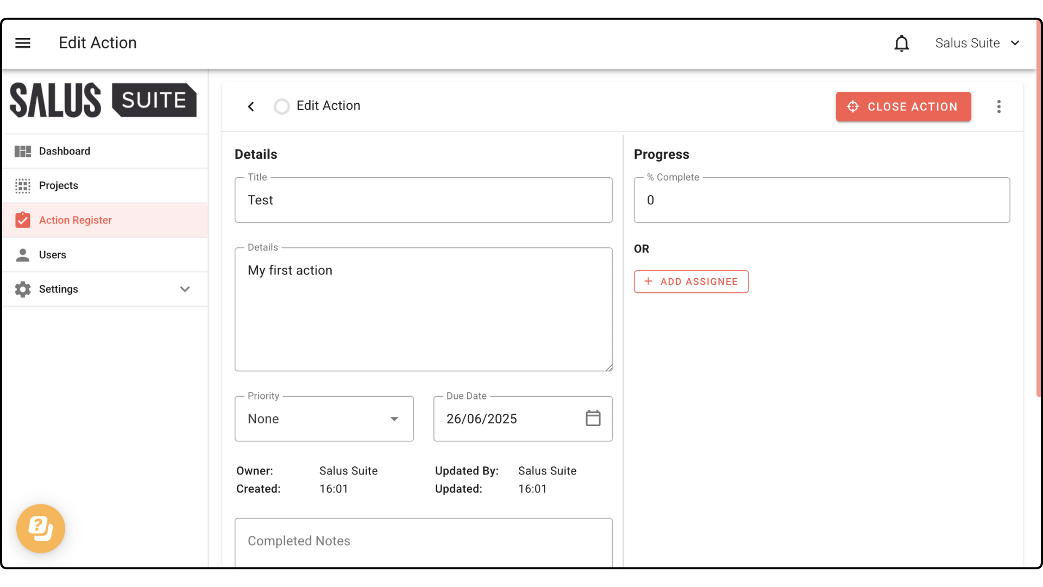This screenshot has width=1043, height=587.
Task: Select the Dashboard grid icon
Action: (23, 151)
